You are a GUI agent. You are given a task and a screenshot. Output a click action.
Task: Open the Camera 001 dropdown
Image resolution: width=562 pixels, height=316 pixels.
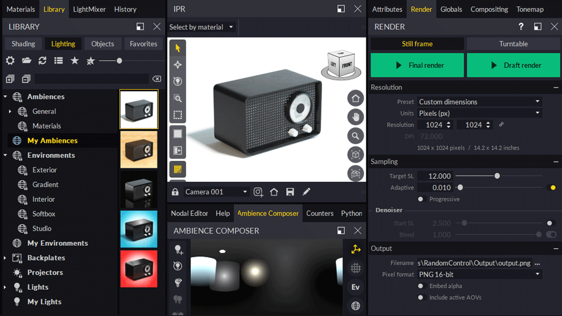(216, 192)
